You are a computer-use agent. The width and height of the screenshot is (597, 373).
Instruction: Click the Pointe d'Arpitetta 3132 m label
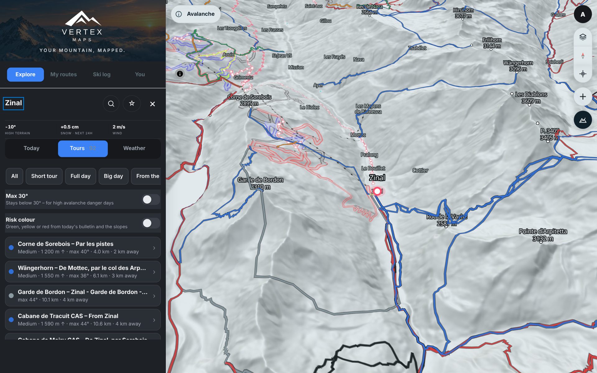(543, 235)
